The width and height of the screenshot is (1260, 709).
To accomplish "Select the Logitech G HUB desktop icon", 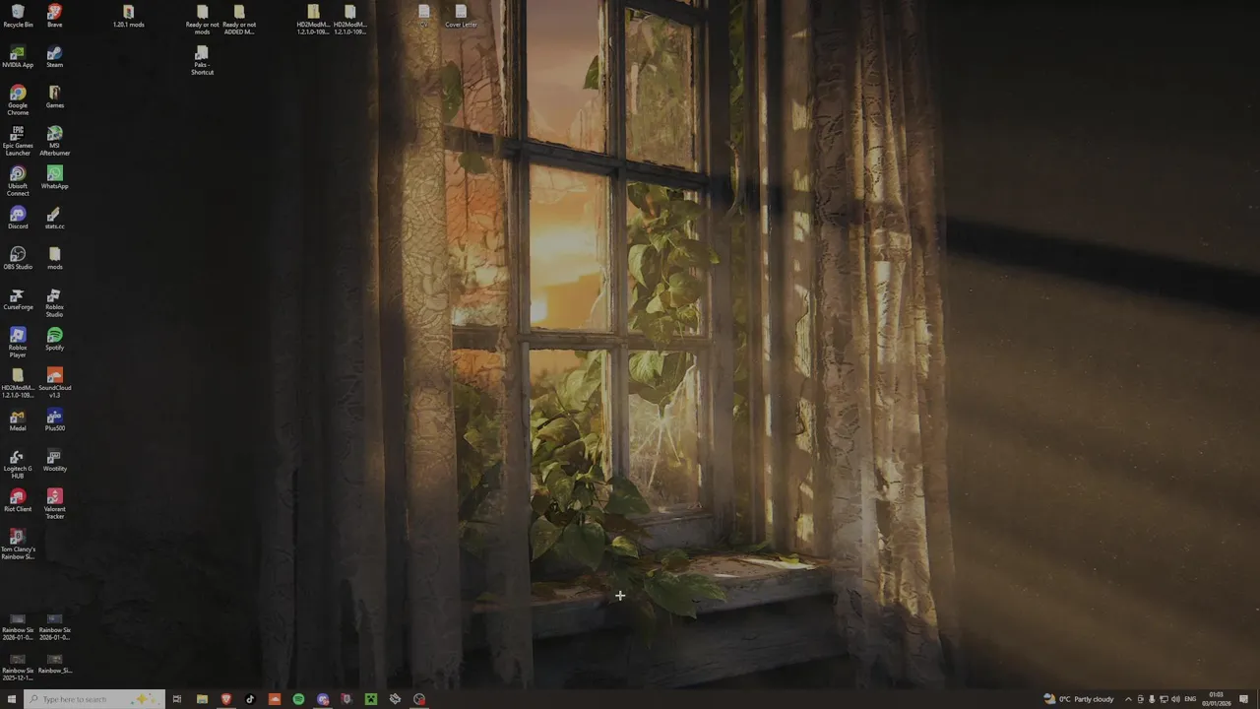I will (x=18, y=464).
